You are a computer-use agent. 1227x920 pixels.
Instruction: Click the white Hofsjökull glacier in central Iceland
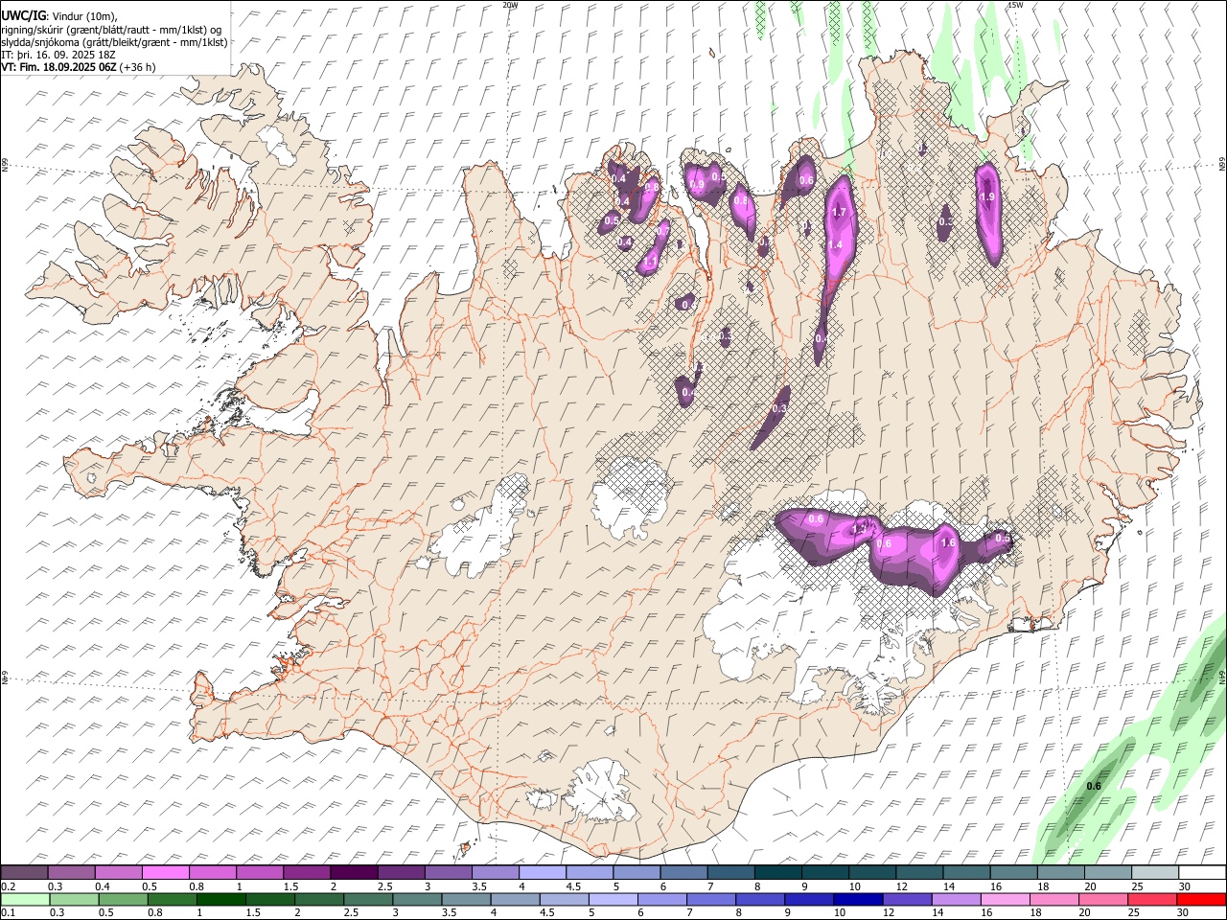coord(630,498)
